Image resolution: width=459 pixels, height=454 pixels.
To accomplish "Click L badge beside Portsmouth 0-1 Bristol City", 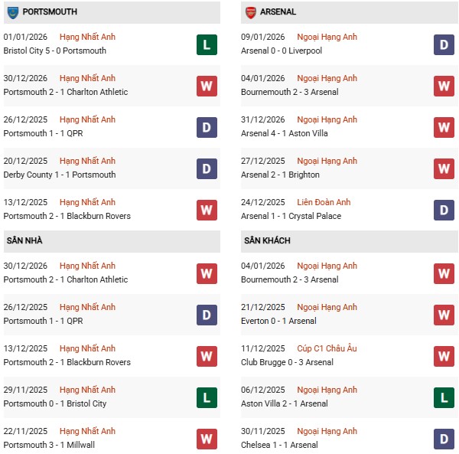I will point(207,397).
